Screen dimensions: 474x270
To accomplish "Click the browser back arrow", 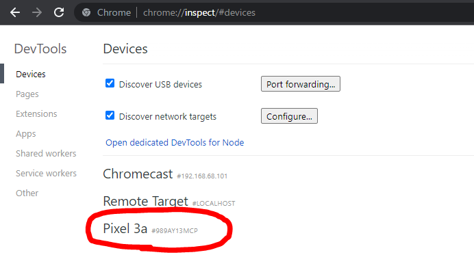I will tap(15, 13).
